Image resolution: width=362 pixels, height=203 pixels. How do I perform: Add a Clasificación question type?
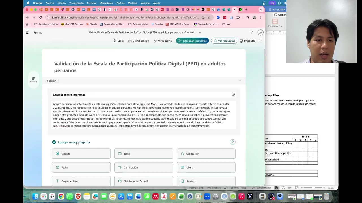pyautogui.click(x=144, y=167)
